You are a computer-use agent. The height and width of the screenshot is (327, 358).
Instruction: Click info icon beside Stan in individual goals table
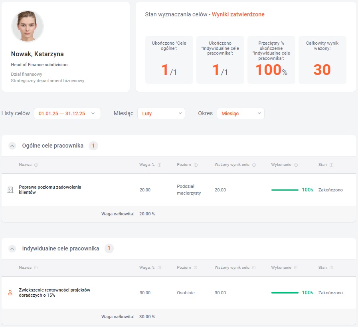click(331, 268)
